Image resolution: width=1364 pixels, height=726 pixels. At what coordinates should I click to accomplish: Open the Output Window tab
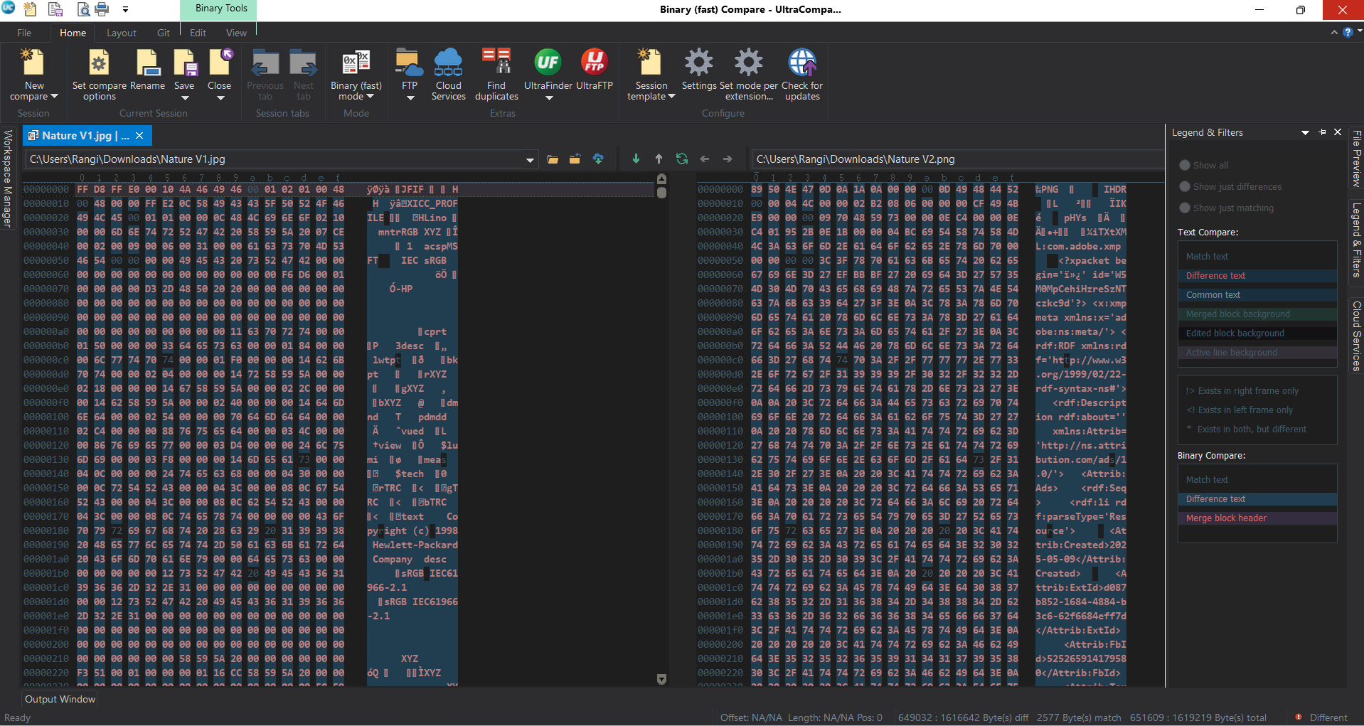(60, 699)
